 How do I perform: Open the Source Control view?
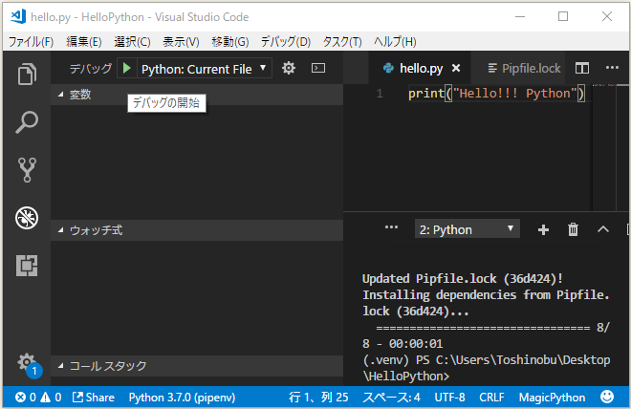[x=27, y=170]
